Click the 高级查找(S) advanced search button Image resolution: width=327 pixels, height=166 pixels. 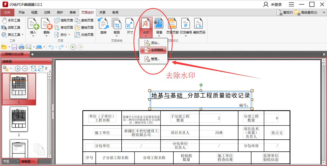coord(306,12)
